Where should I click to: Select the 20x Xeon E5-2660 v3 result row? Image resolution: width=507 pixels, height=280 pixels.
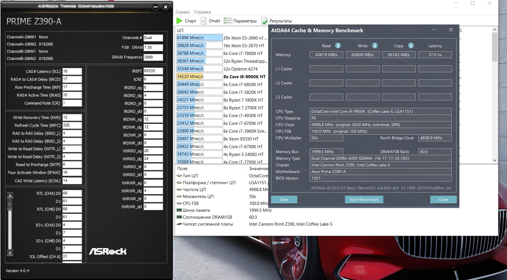coord(222,38)
